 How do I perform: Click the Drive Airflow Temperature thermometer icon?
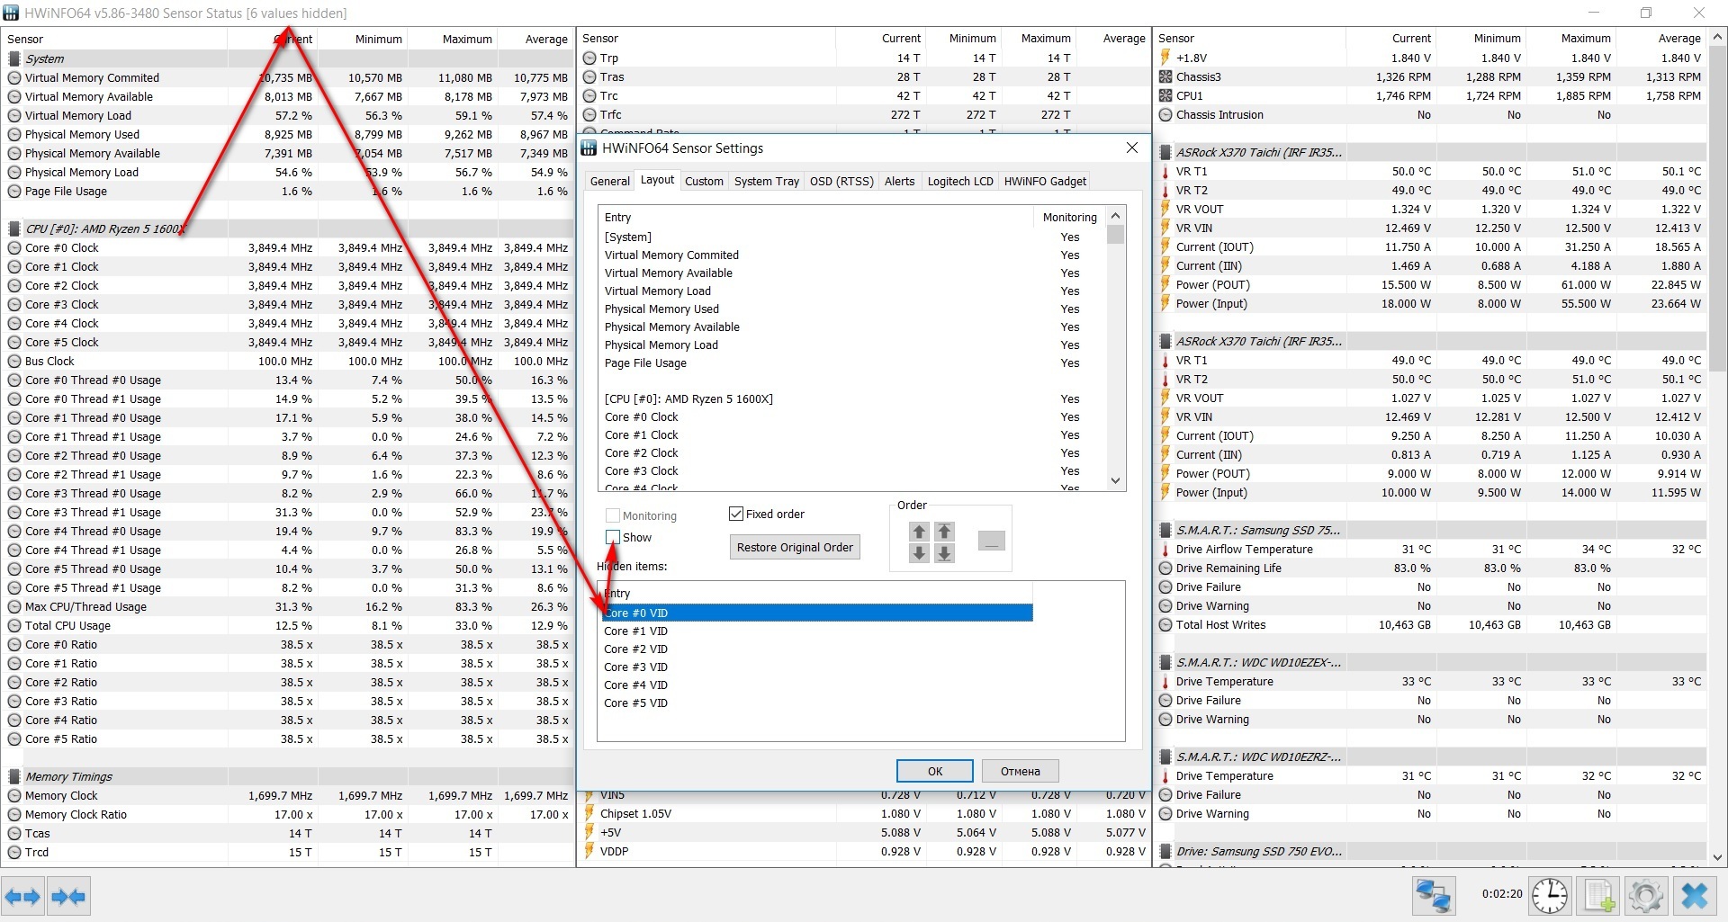click(x=1165, y=549)
